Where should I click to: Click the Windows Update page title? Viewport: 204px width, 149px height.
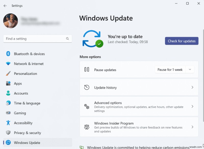(106, 18)
